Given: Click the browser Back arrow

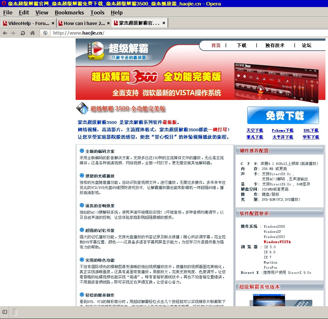Looking at the screenshot, I should tap(5, 33).
